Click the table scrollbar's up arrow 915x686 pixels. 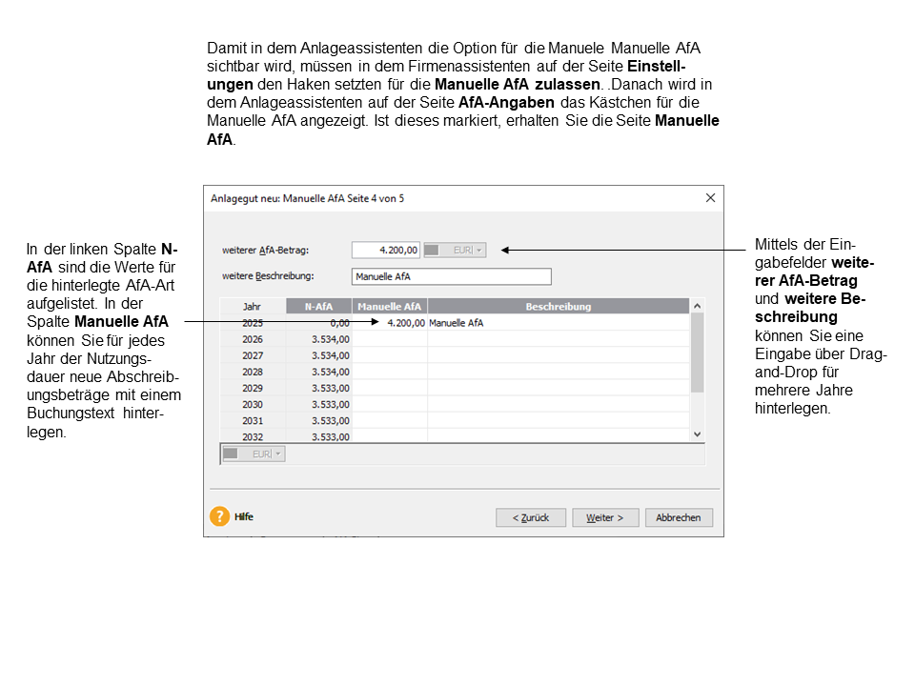[x=697, y=306]
